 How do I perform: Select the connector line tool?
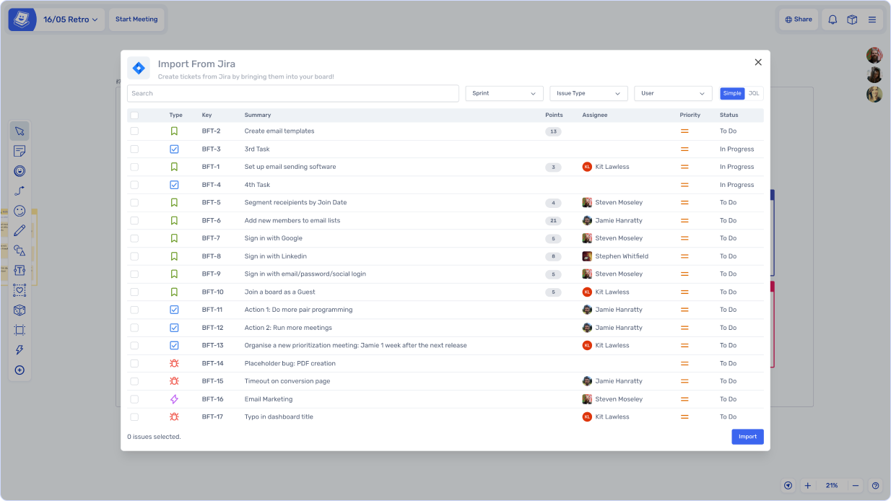19,191
